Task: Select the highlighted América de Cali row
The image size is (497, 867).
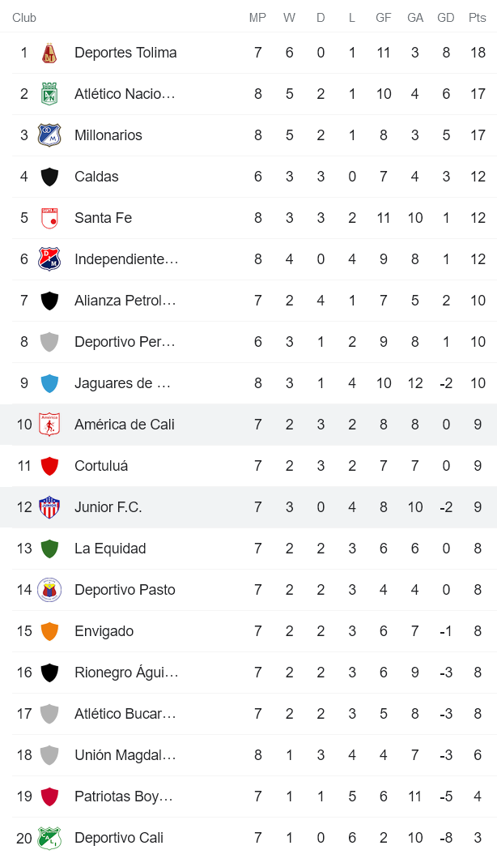Action: [x=248, y=424]
